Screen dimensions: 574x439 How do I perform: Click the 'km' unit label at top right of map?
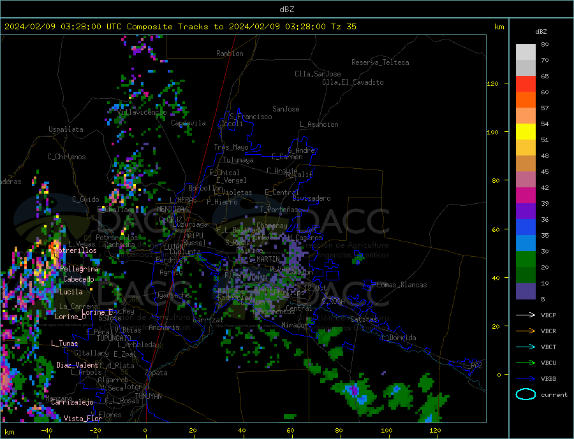coord(499,27)
